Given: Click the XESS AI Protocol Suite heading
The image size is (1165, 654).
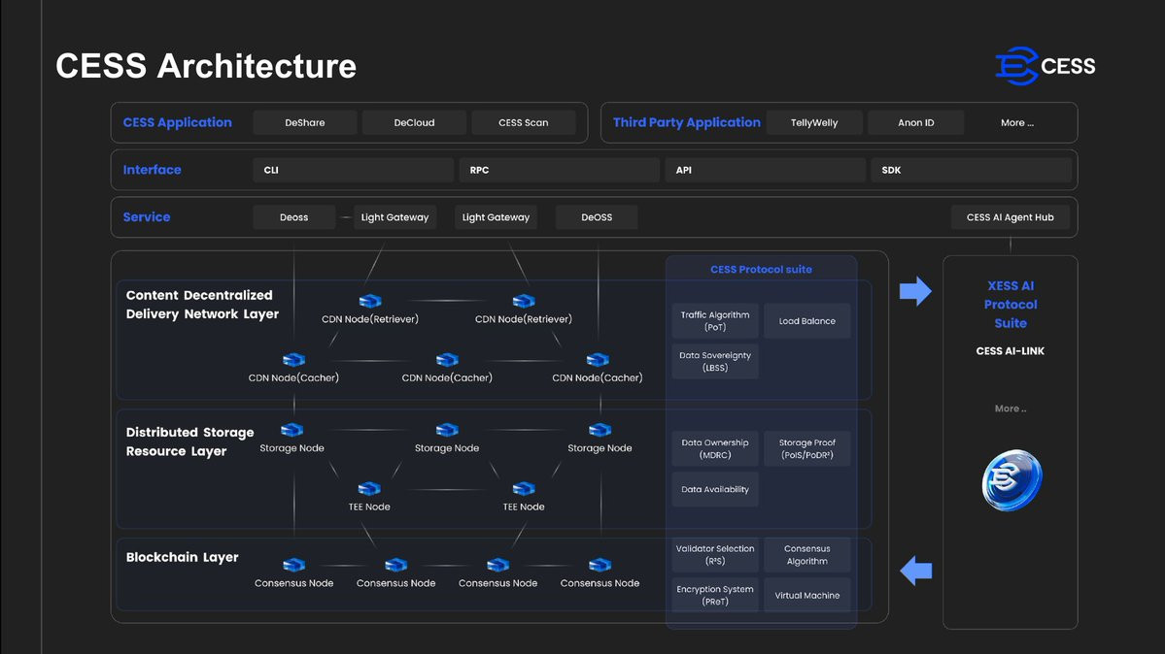Looking at the screenshot, I should click(1011, 305).
